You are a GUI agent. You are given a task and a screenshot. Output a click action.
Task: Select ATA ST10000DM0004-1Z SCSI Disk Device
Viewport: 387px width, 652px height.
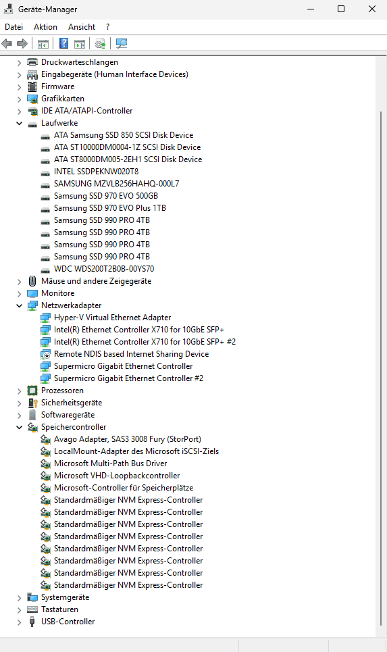127,147
